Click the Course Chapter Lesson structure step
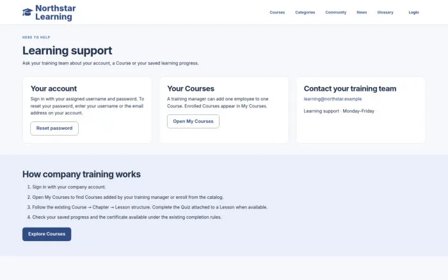This screenshot has height=280, width=448. (x=150, y=207)
